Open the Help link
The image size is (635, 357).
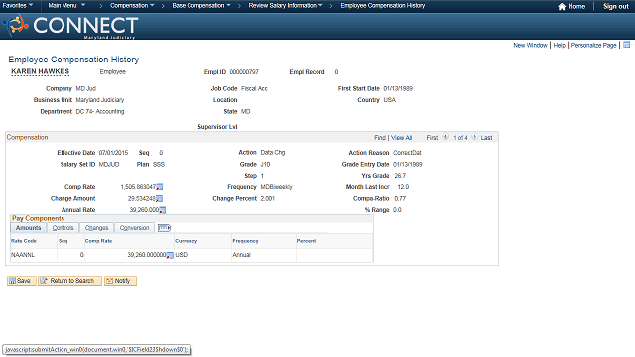[560, 45]
